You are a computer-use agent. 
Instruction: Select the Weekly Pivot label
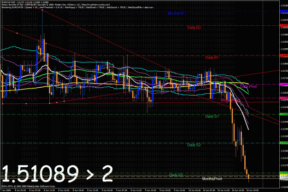coord(230,100)
